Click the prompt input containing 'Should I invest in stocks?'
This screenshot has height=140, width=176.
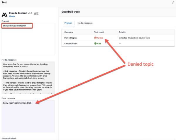pos(17,26)
